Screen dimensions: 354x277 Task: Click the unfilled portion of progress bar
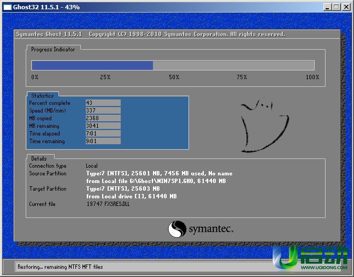tap(233, 66)
